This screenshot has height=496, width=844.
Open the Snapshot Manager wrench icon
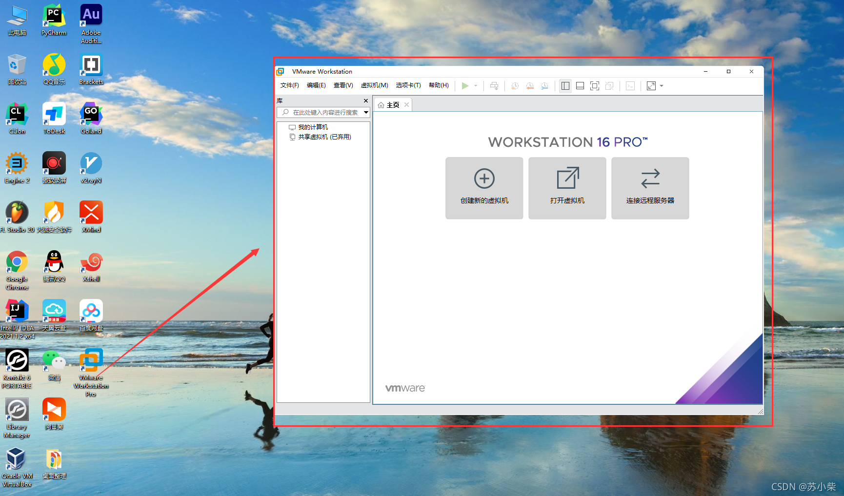544,86
